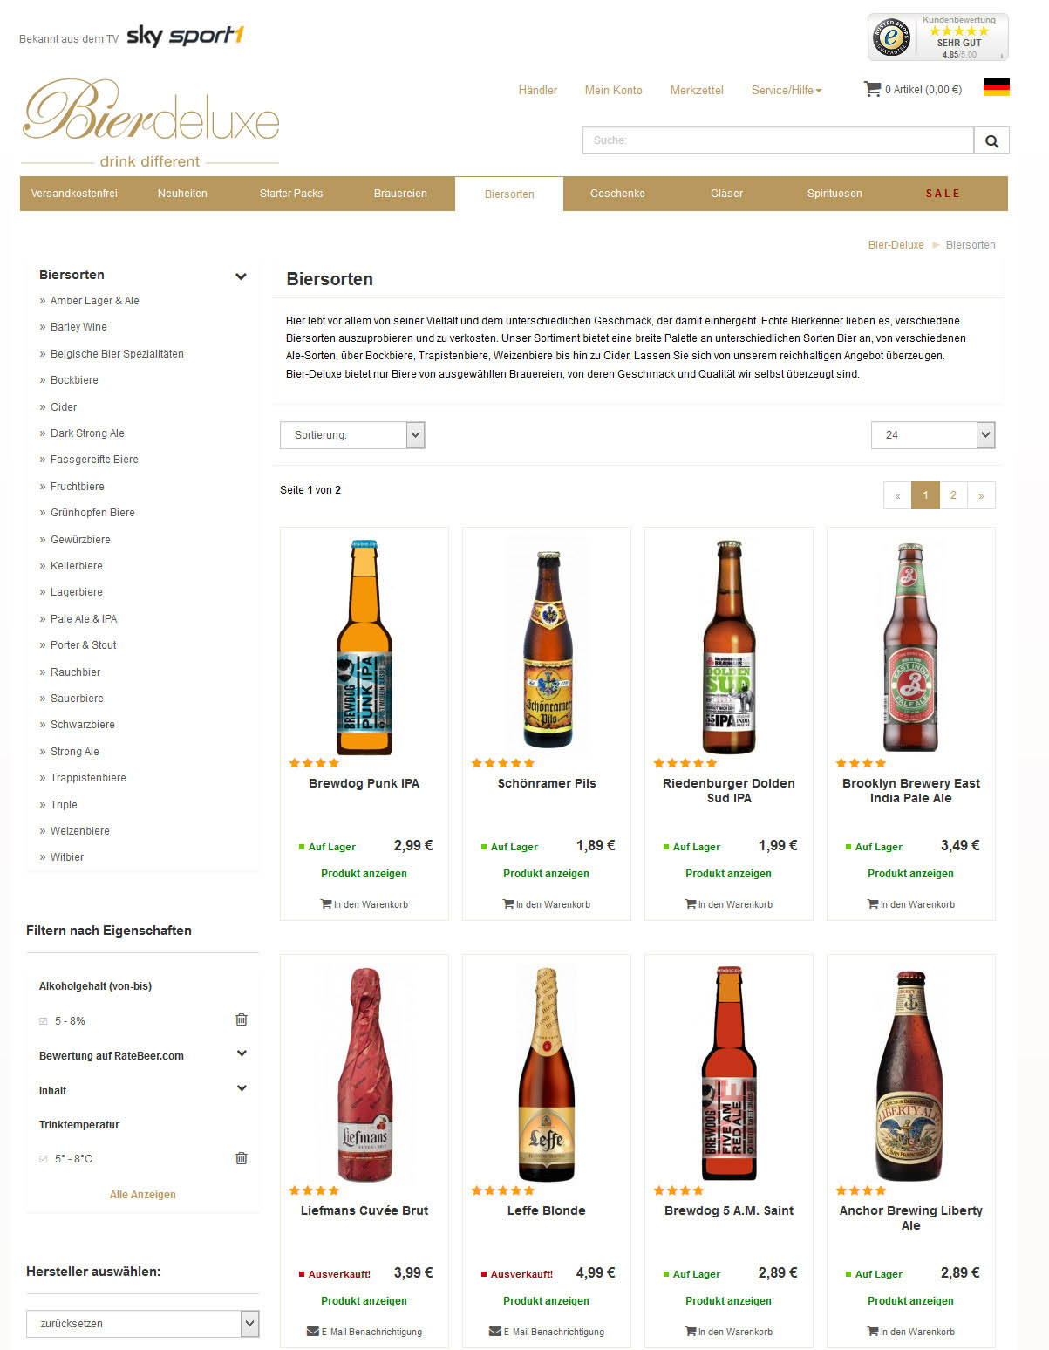Image resolution: width=1049 pixels, height=1350 pixels.
Task: Click the search magnifier button
Action: pos(991,140)
